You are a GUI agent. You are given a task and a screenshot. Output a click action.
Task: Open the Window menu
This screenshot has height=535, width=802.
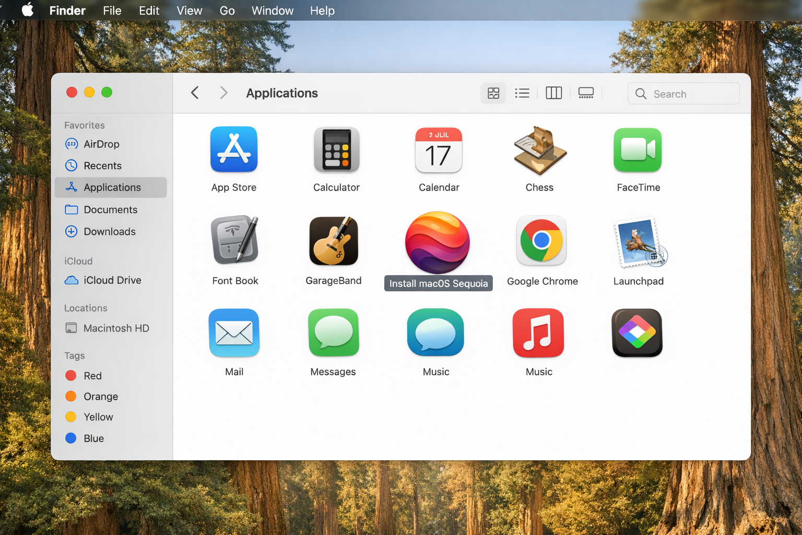(273, 10)
